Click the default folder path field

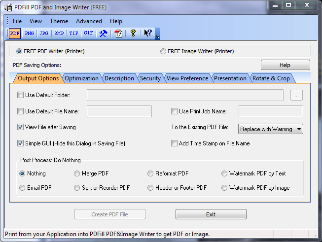(185, 95)
